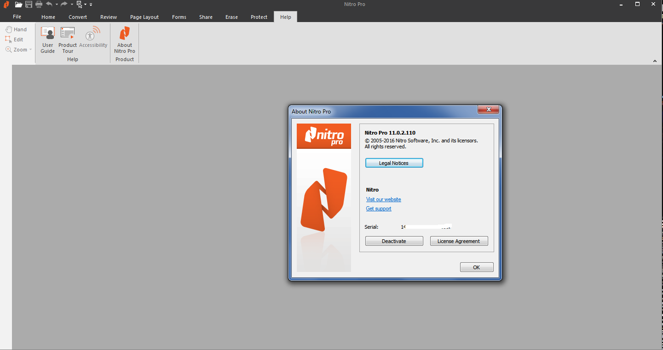Expand the Undo history dropdown arrow
Image resolution: width=663 pixels, height=350 pixels.
[57, 4]
